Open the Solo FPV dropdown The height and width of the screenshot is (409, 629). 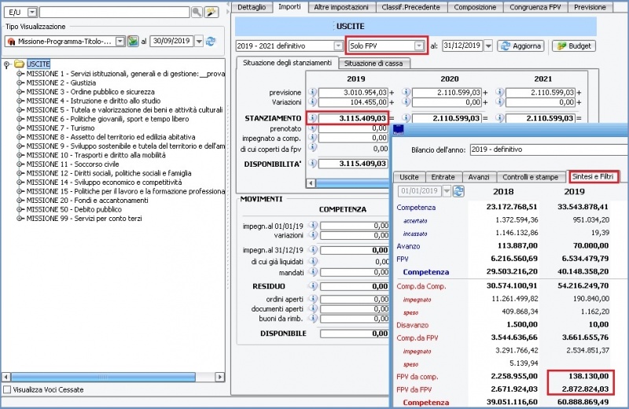[x=419, y=46]
